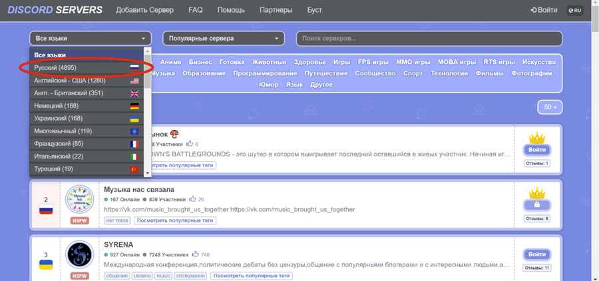Screen dimensions: 599x281
Task: Open Отзывы: 8 reviews link
Action: 536,218
